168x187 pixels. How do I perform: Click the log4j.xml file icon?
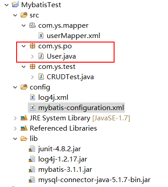32,98
